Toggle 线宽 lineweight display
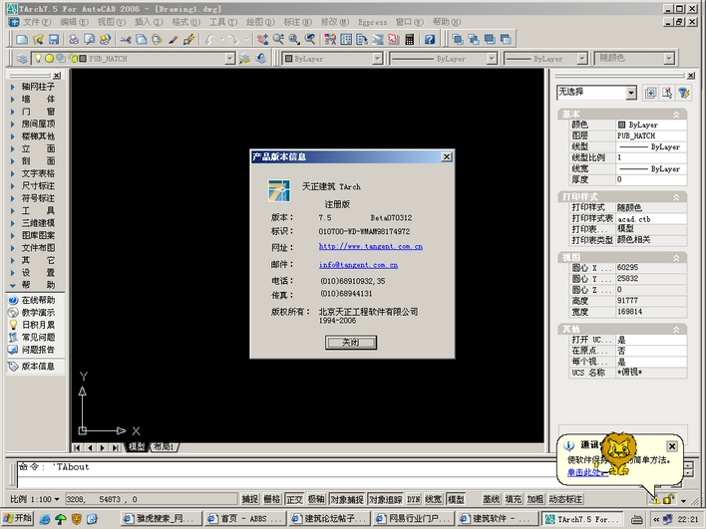 tap(434, 499)
